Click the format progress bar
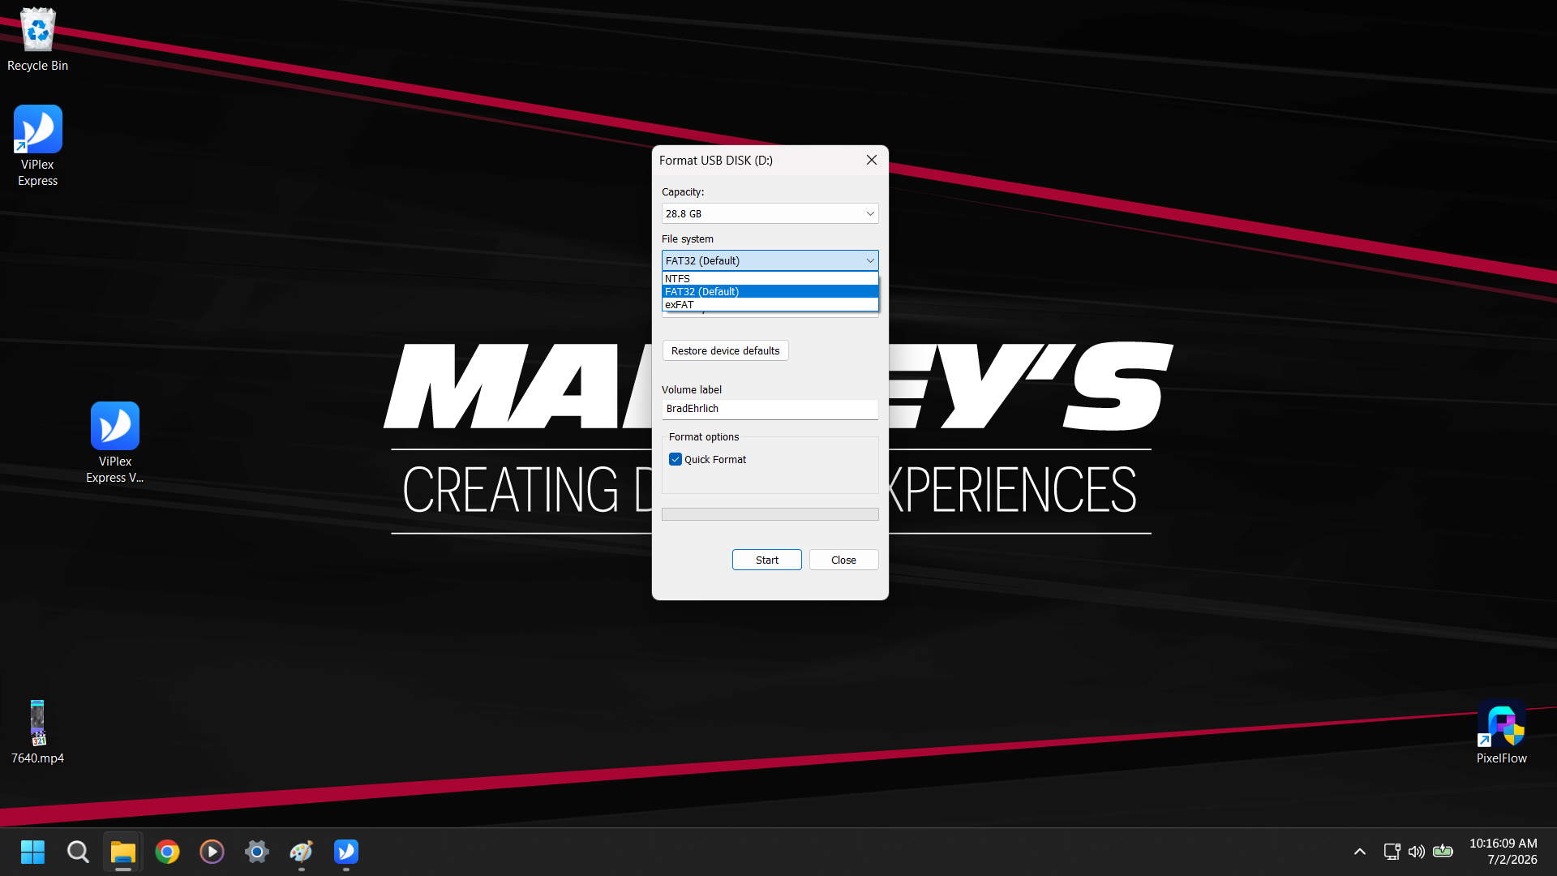 point(770,514)
